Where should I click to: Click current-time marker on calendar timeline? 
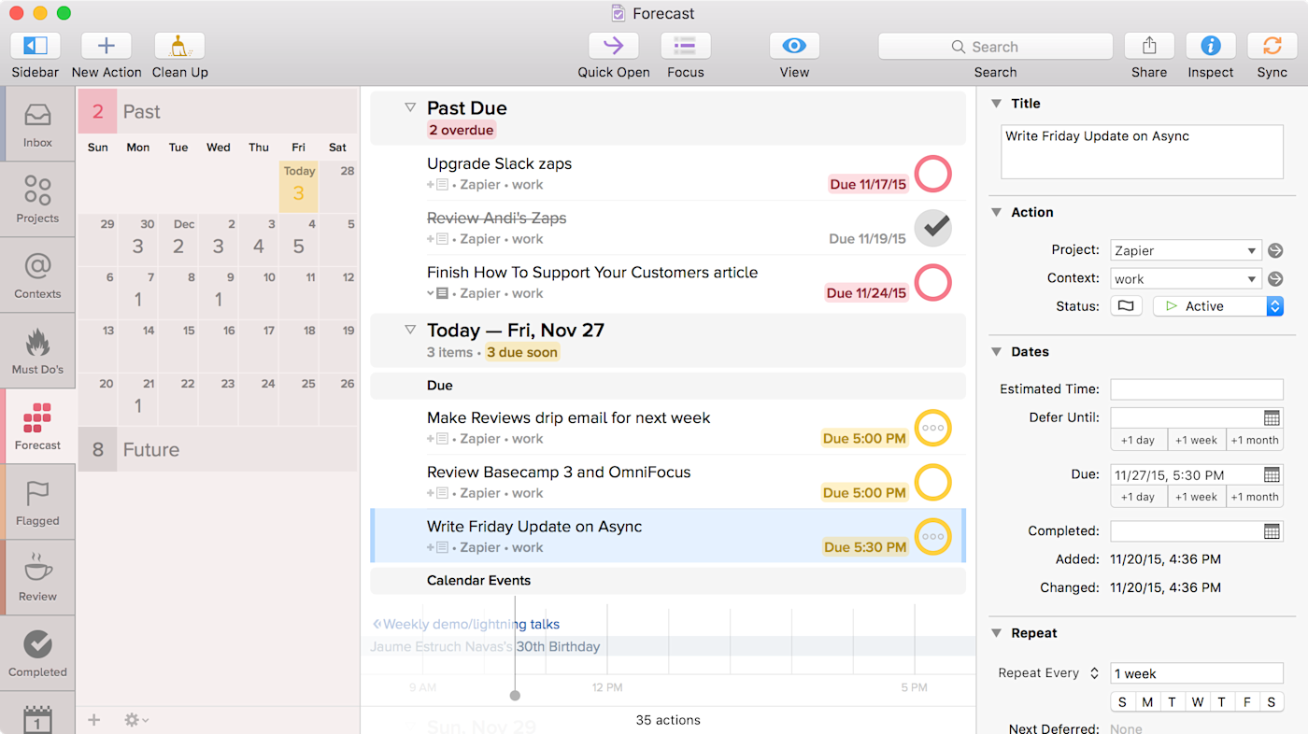point(515,695)
